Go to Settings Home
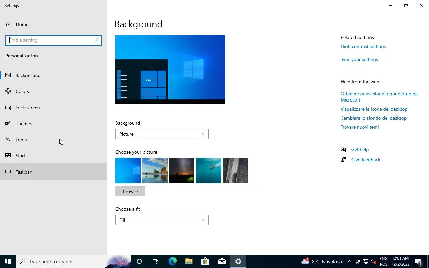The image size is (429, 268). click(54, 24)
